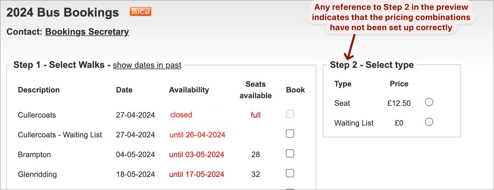
Task: Select the Waiting List £0 radio button
Action: (429, 122)
